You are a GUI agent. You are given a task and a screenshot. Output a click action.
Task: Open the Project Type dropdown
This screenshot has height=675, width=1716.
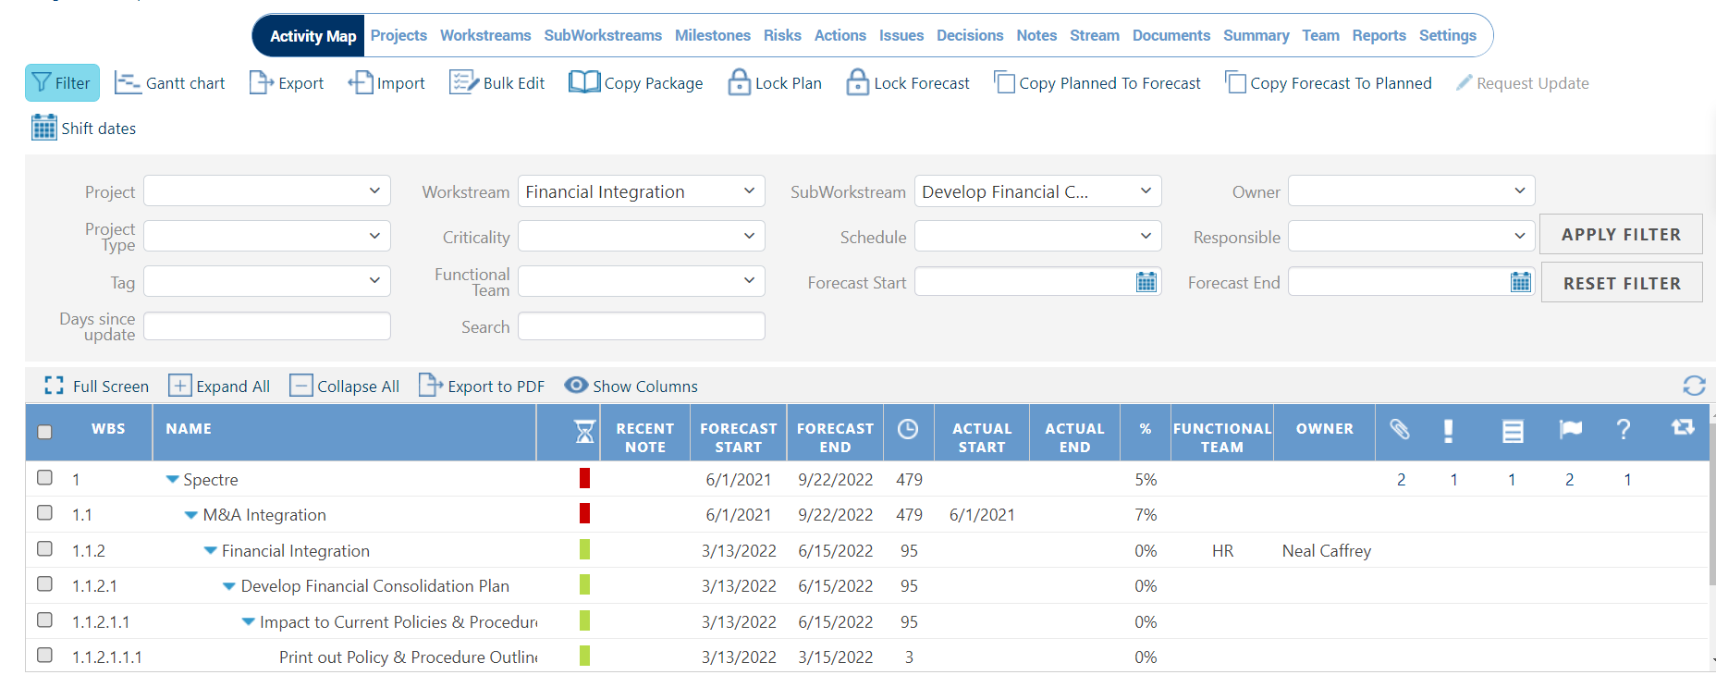267,236
